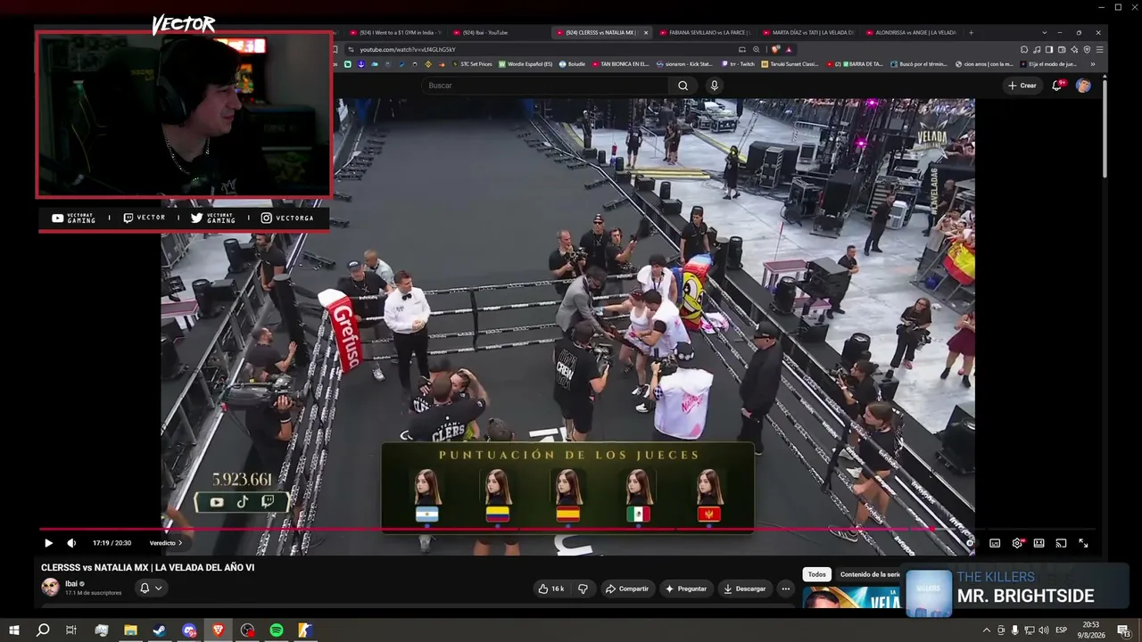Switch to Brave browser on the taskbar
1142x642 pixels.
coord(218,630)
